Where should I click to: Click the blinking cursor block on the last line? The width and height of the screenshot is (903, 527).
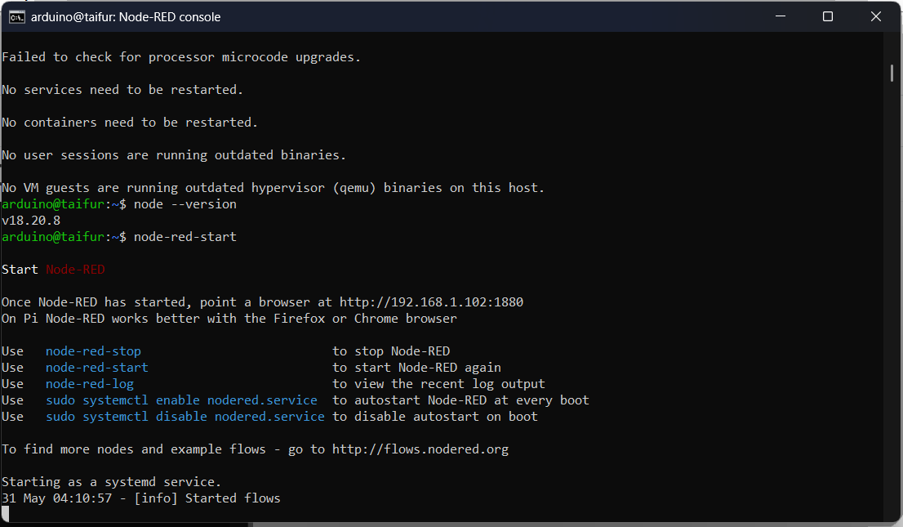(x=5, y=513)
